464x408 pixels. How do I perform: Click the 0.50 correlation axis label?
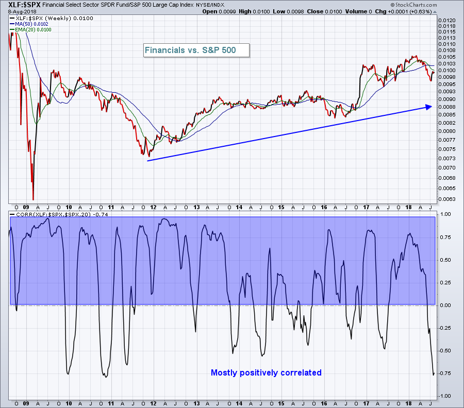click(445, 260)
